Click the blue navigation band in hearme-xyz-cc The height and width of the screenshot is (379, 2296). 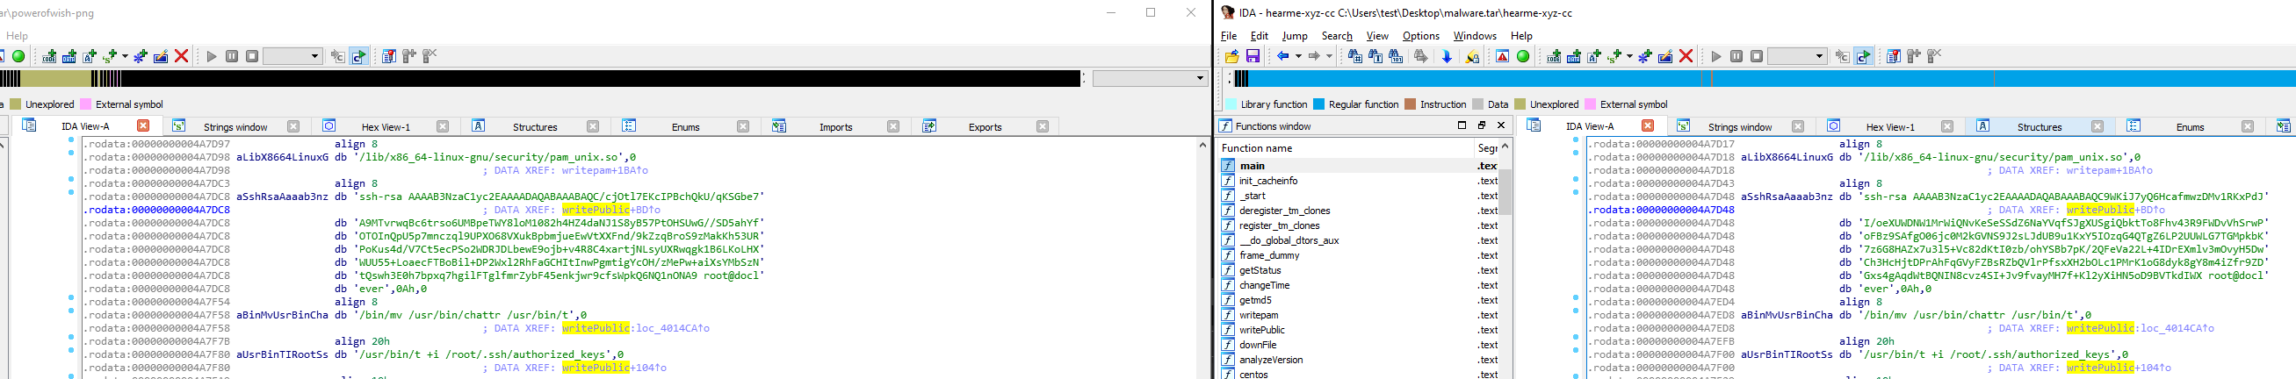tap(1765, 79)
